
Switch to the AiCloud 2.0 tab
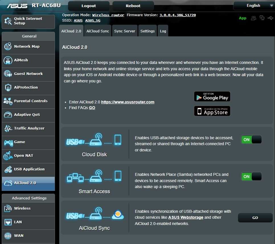[x=71, y=31]
